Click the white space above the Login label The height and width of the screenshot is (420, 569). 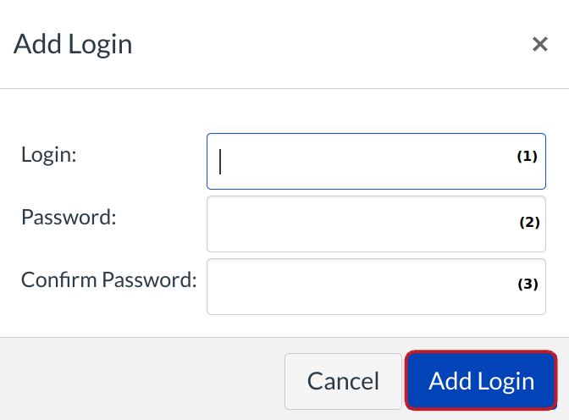85,114
